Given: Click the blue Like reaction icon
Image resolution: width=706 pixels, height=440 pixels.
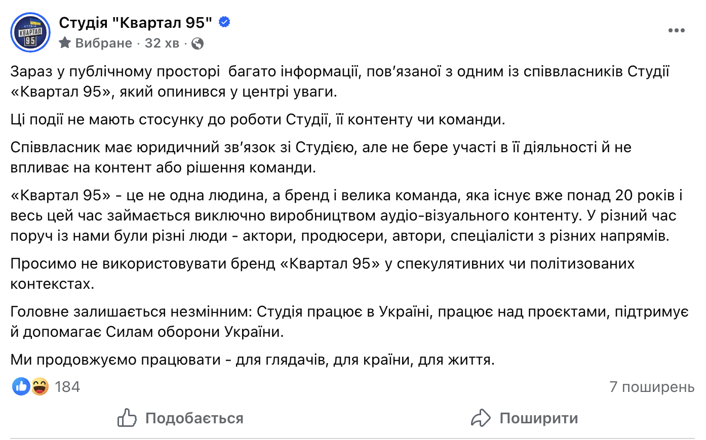Looking at the screenshot, I should click(x=21, y=387).
